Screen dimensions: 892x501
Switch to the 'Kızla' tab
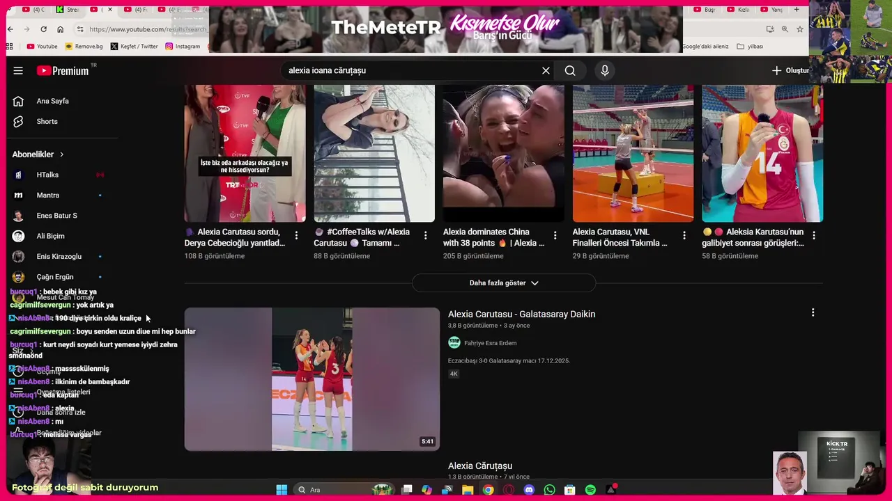(x=738, y=10)
